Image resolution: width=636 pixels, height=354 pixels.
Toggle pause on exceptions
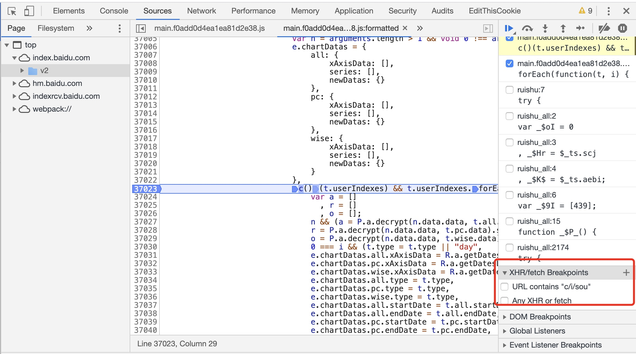[623, 28]
